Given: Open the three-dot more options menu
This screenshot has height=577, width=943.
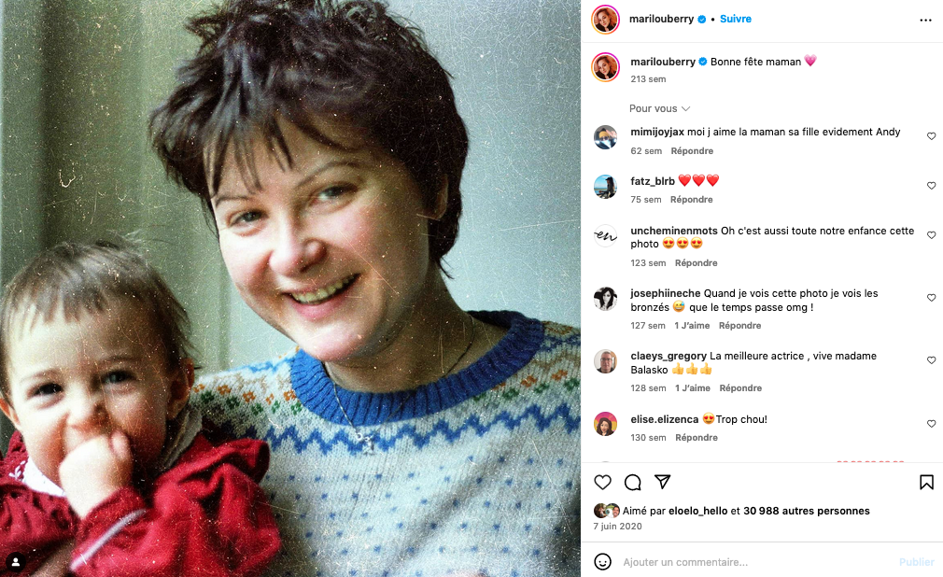Looking at the screenshot, I should click(925, 20).
